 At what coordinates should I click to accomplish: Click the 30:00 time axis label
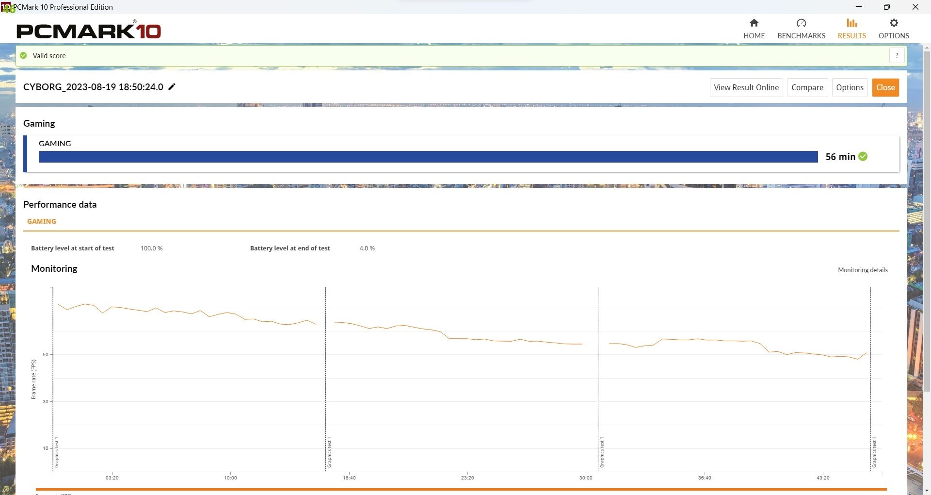point(586,478)
